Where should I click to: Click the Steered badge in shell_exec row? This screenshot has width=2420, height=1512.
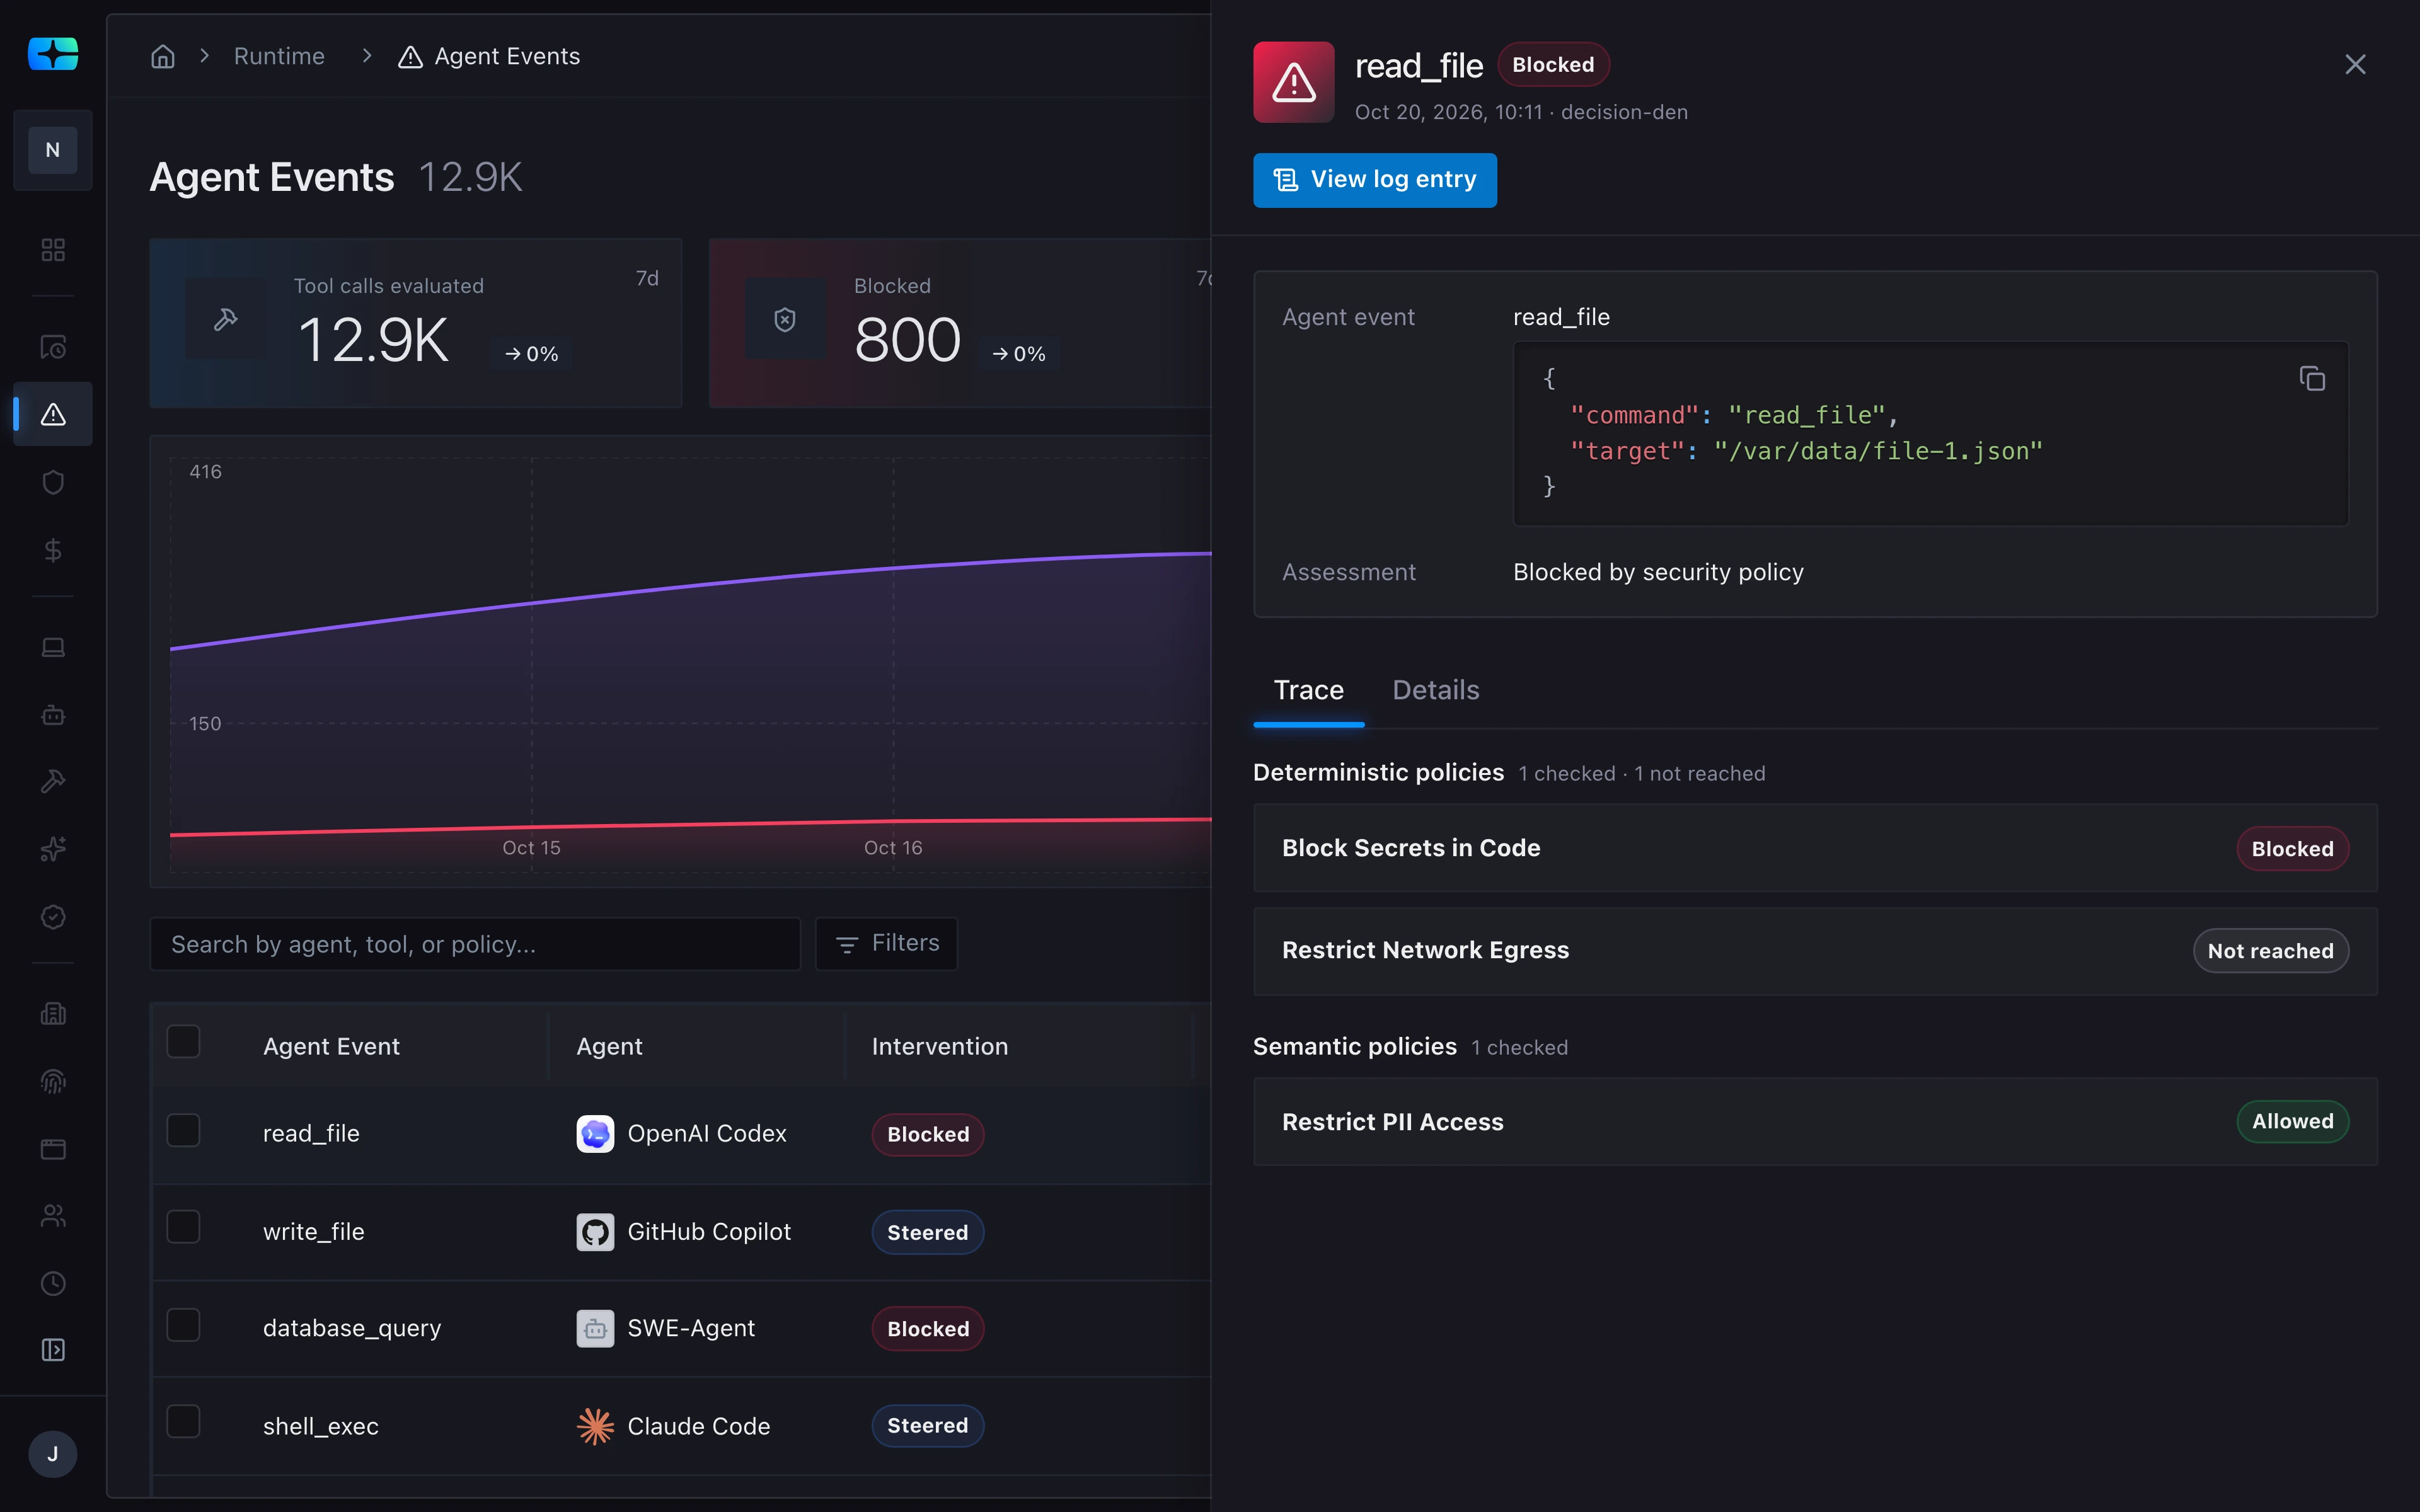pos(928,1426)
